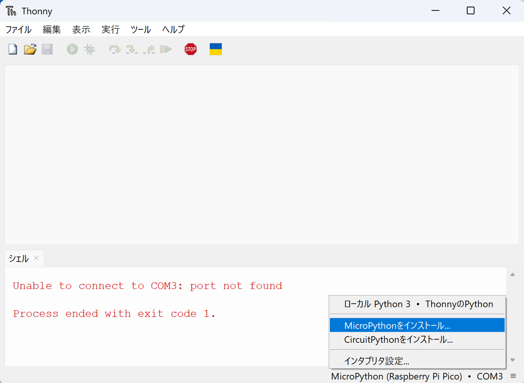Create a new file
The image size is (524, 383).
click(x=12, y=49)
